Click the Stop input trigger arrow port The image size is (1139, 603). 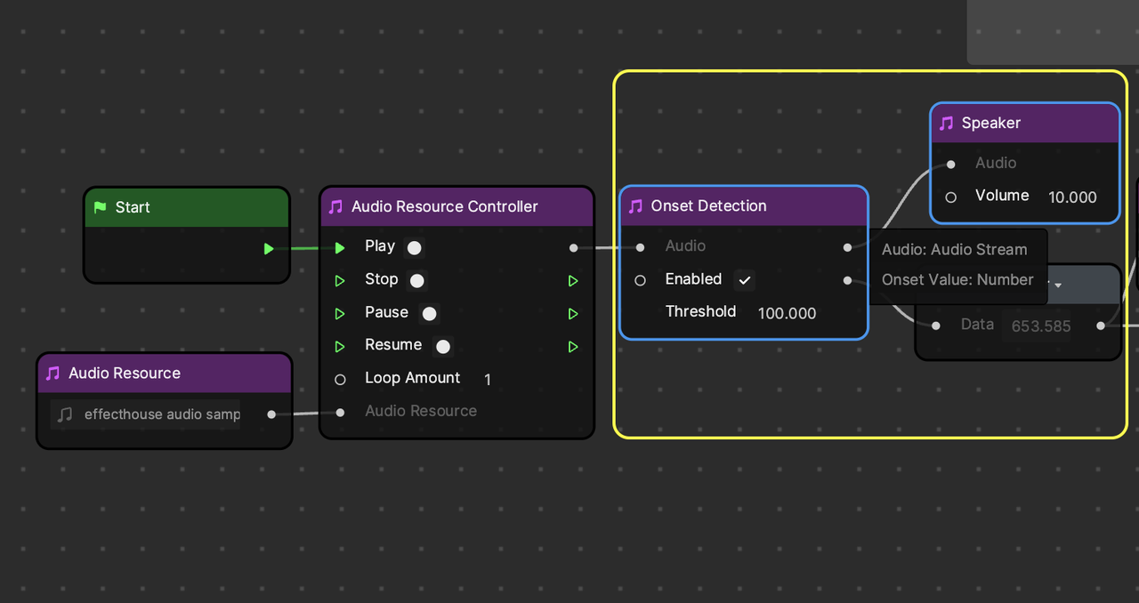[x=339, y=281]
